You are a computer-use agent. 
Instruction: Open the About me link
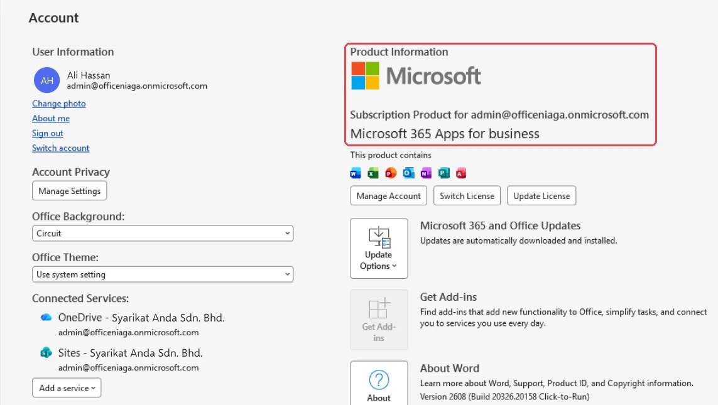(51, 118)
